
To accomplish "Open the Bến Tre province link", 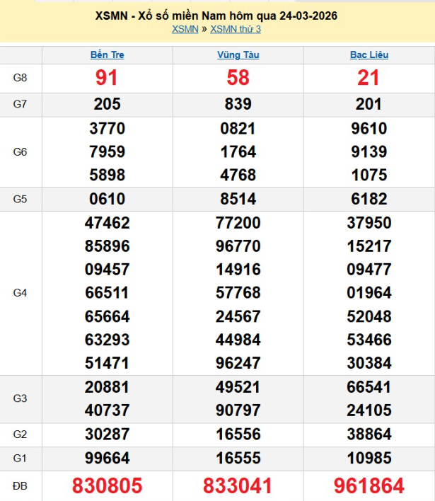I will [x=107, y=54].
